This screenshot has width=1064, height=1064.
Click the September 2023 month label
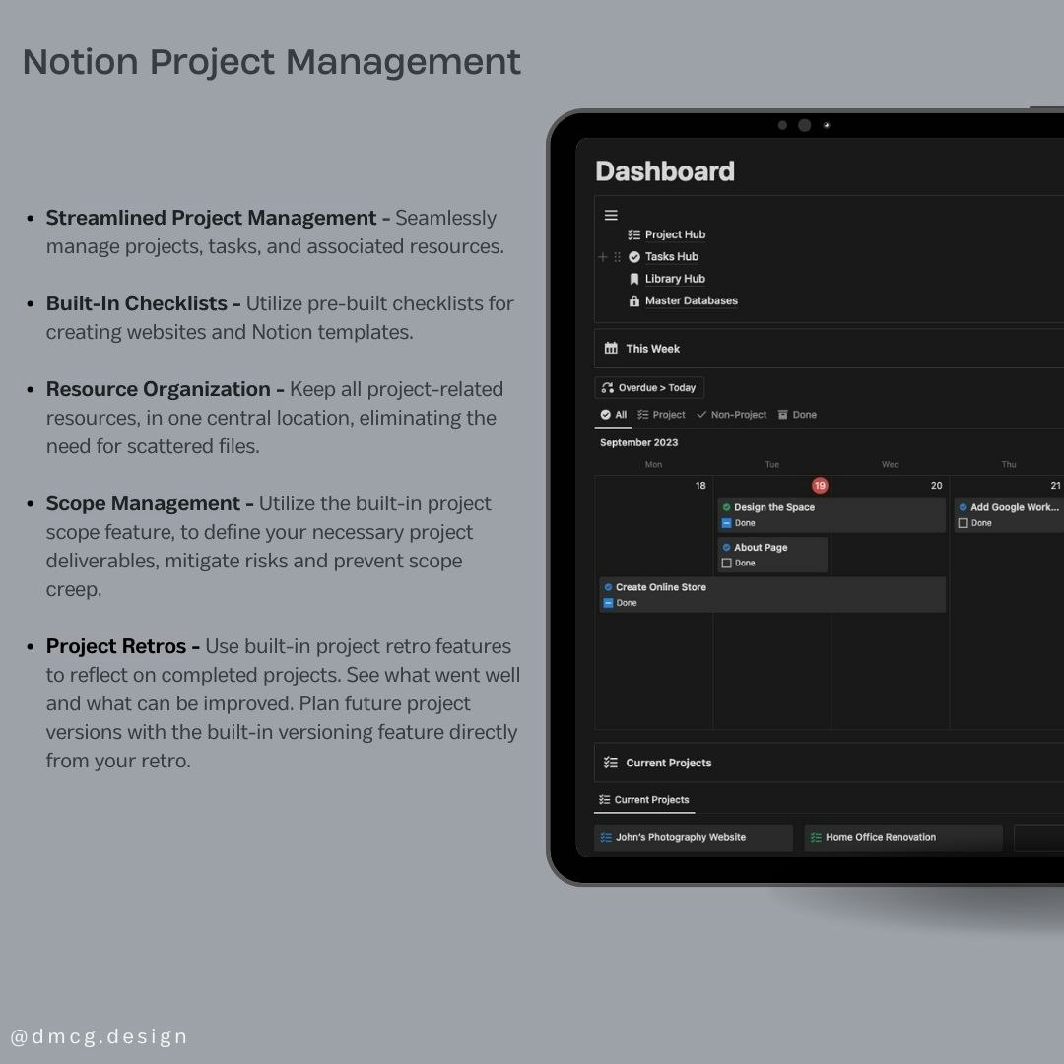click(x=638, y=442)
